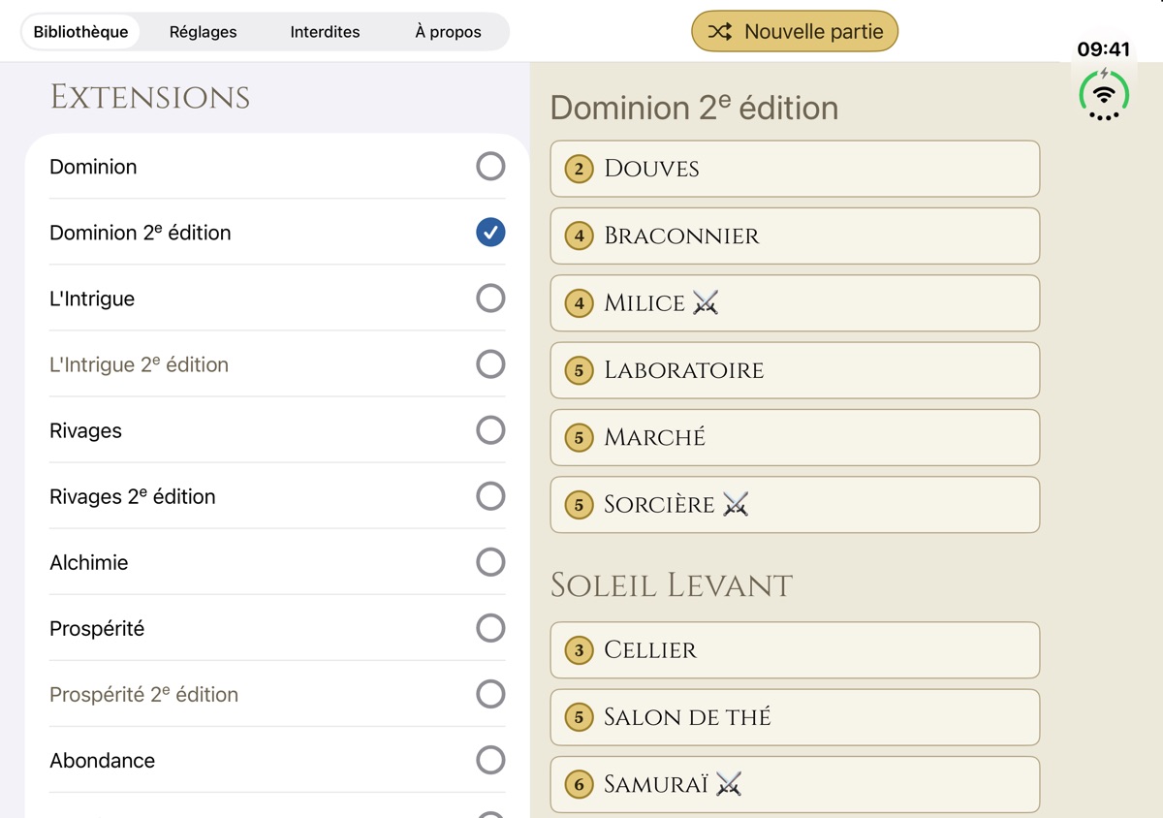Click the Dominion 2e édition section heading

tap(694, 108)
